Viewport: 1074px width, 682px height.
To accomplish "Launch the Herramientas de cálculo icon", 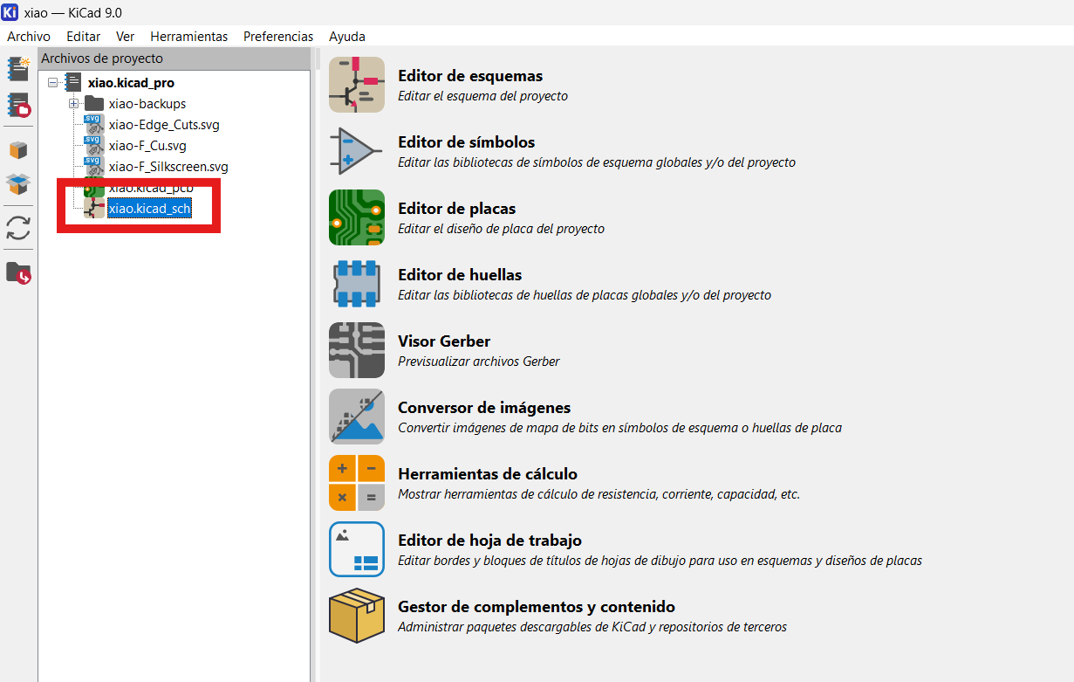I will [357, 483].
